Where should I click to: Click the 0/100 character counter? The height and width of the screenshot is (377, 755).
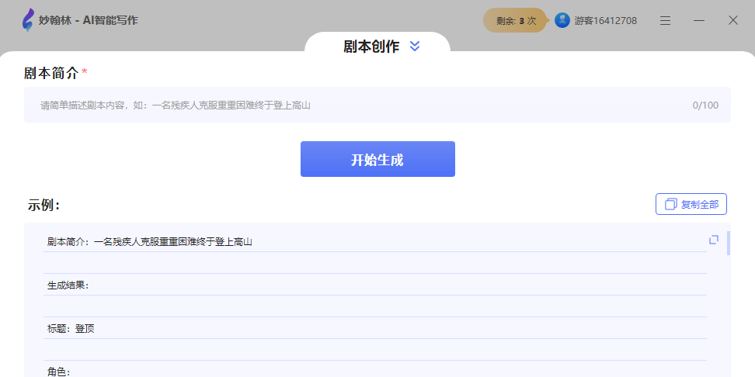coord(705,105)
